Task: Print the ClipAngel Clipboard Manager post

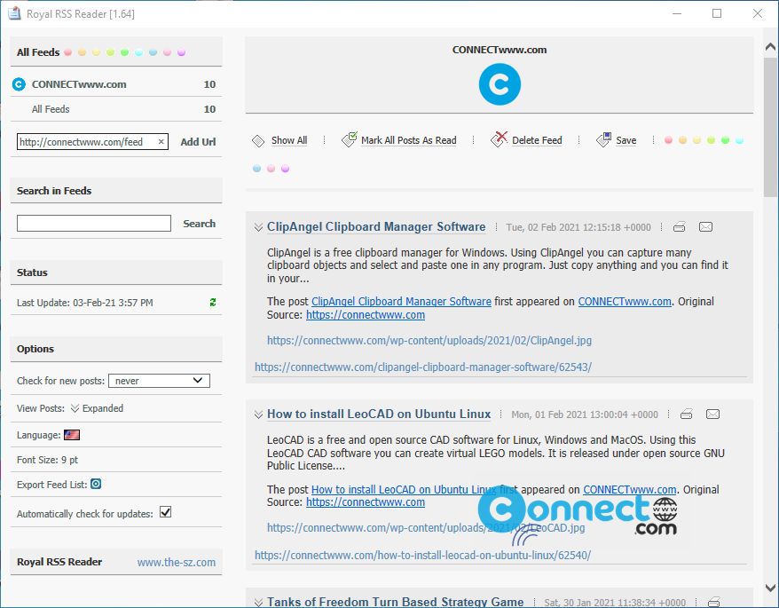Action: (679, 227)
